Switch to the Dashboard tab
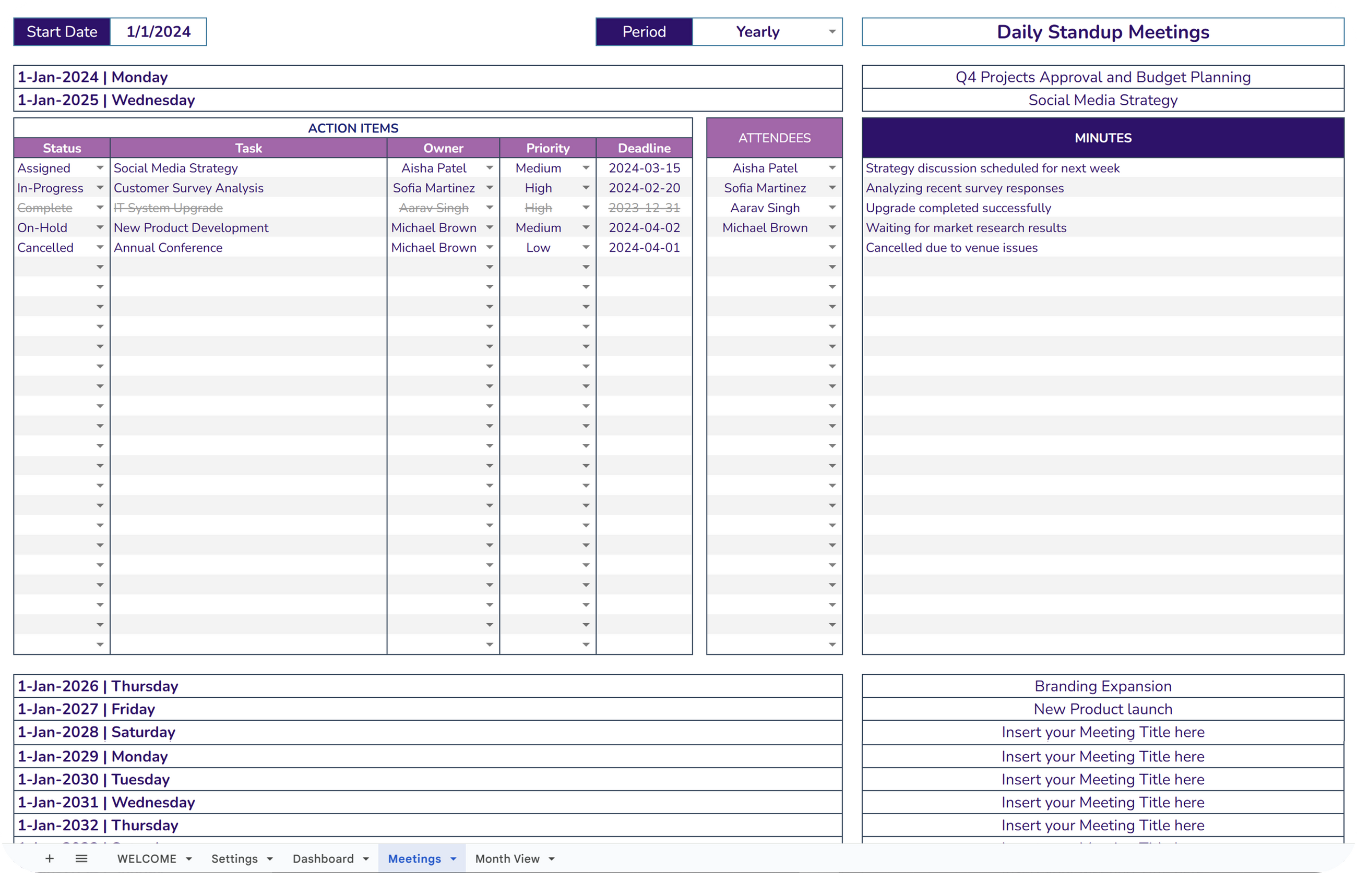 (x=323, y=858)
